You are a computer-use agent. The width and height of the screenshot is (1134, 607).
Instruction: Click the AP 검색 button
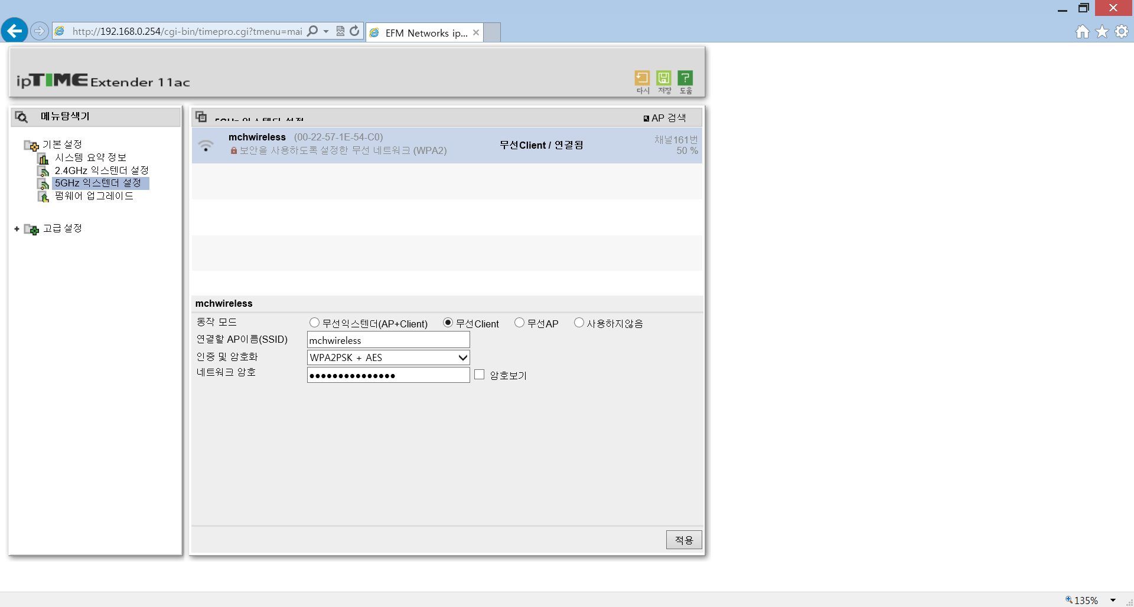[665, 118]
